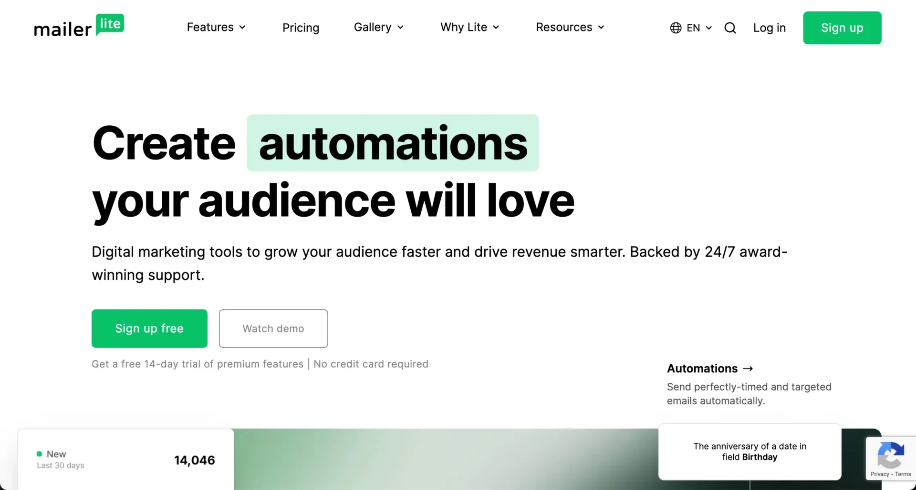This screenshot has width=916, height=490.
Task: Expand the Features menu chevron
Action: click(242, 28)
